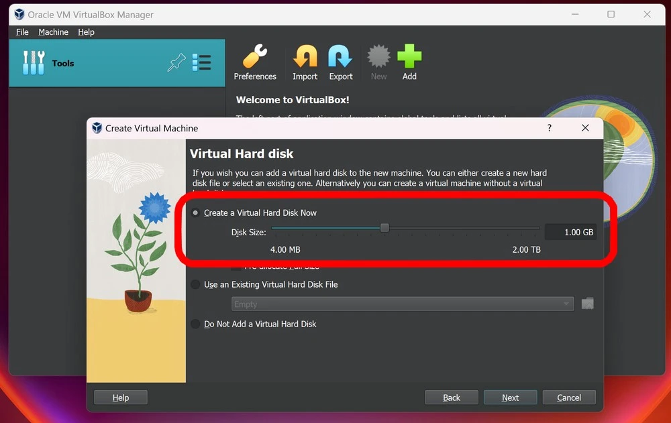Click the VirtualBox logo in the Manager title bar
Screen dimensions: 671x423
(19, 14)
